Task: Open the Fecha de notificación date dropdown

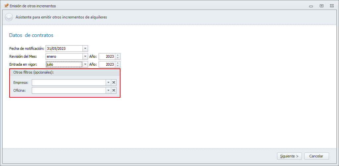Action: pos(85,49)
